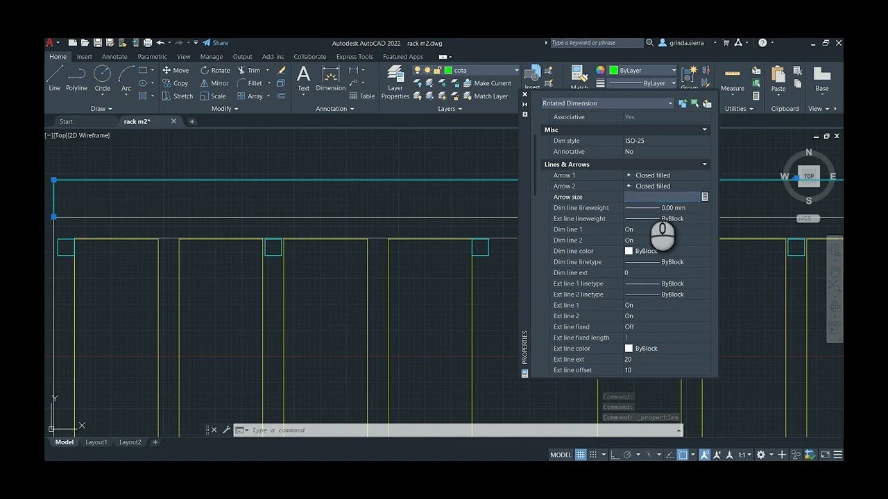Collapse the Misc section

pyautogui.click(x=705, y=130)
